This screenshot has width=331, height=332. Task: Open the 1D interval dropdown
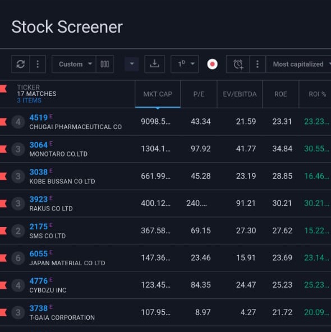pyautogui.click(x=185, y=64)
